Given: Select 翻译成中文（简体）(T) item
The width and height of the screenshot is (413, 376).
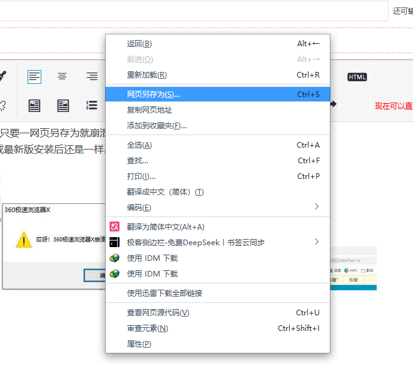Looking at the screenshot, I should tap(218, 192).
